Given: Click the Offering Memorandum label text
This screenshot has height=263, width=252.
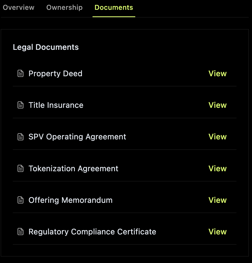Looking at the screenshot, I should [x=70, y=200].
